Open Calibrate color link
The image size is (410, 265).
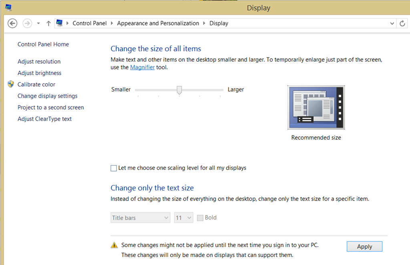tap(36, 85)
